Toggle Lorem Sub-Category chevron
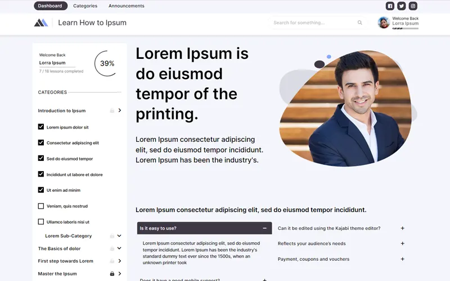 tap(119, 236)
